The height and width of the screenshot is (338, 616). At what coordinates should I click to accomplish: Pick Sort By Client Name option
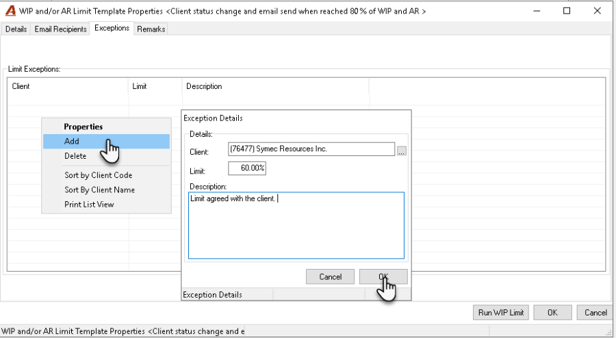(99, 190)
